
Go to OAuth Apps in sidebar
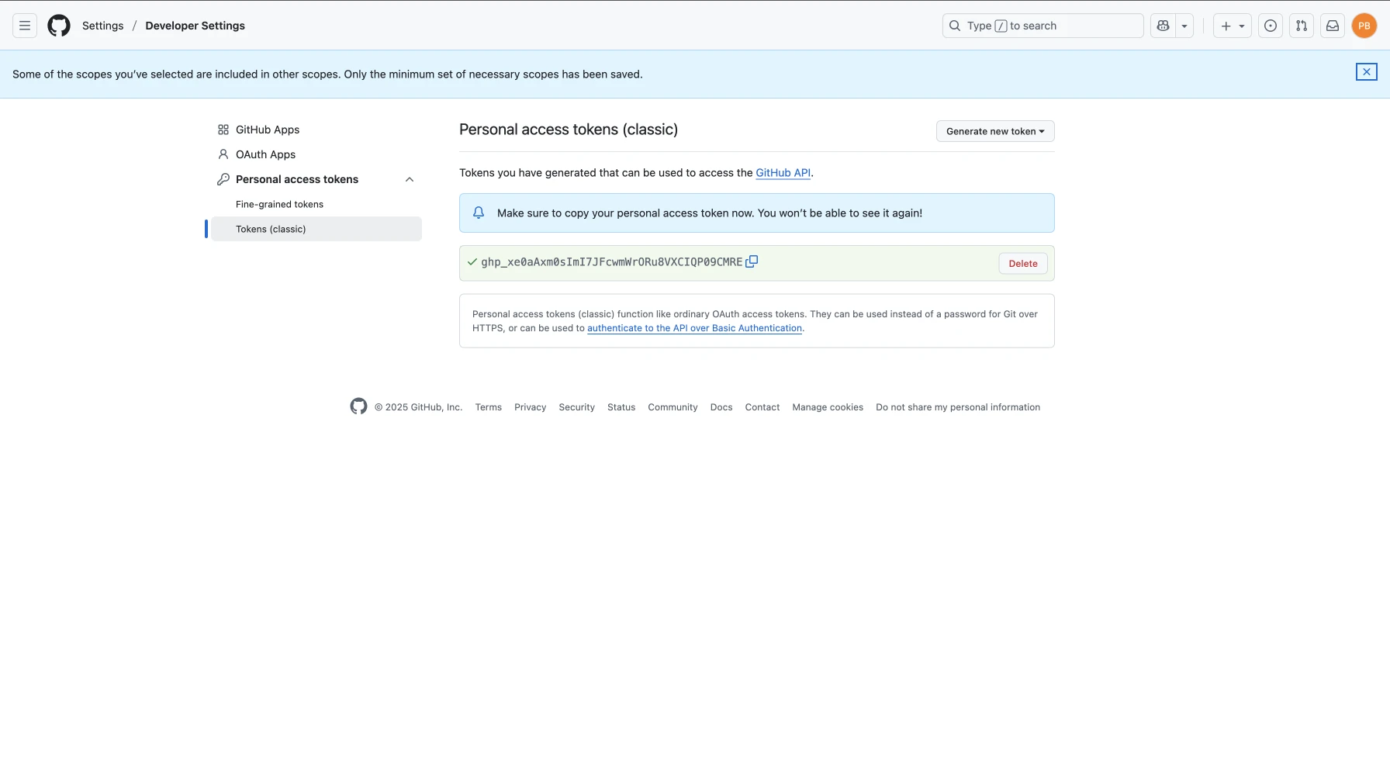(265, 154)
